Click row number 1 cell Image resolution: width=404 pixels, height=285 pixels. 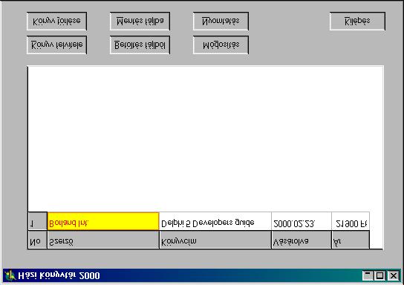(x=38, y=221)
